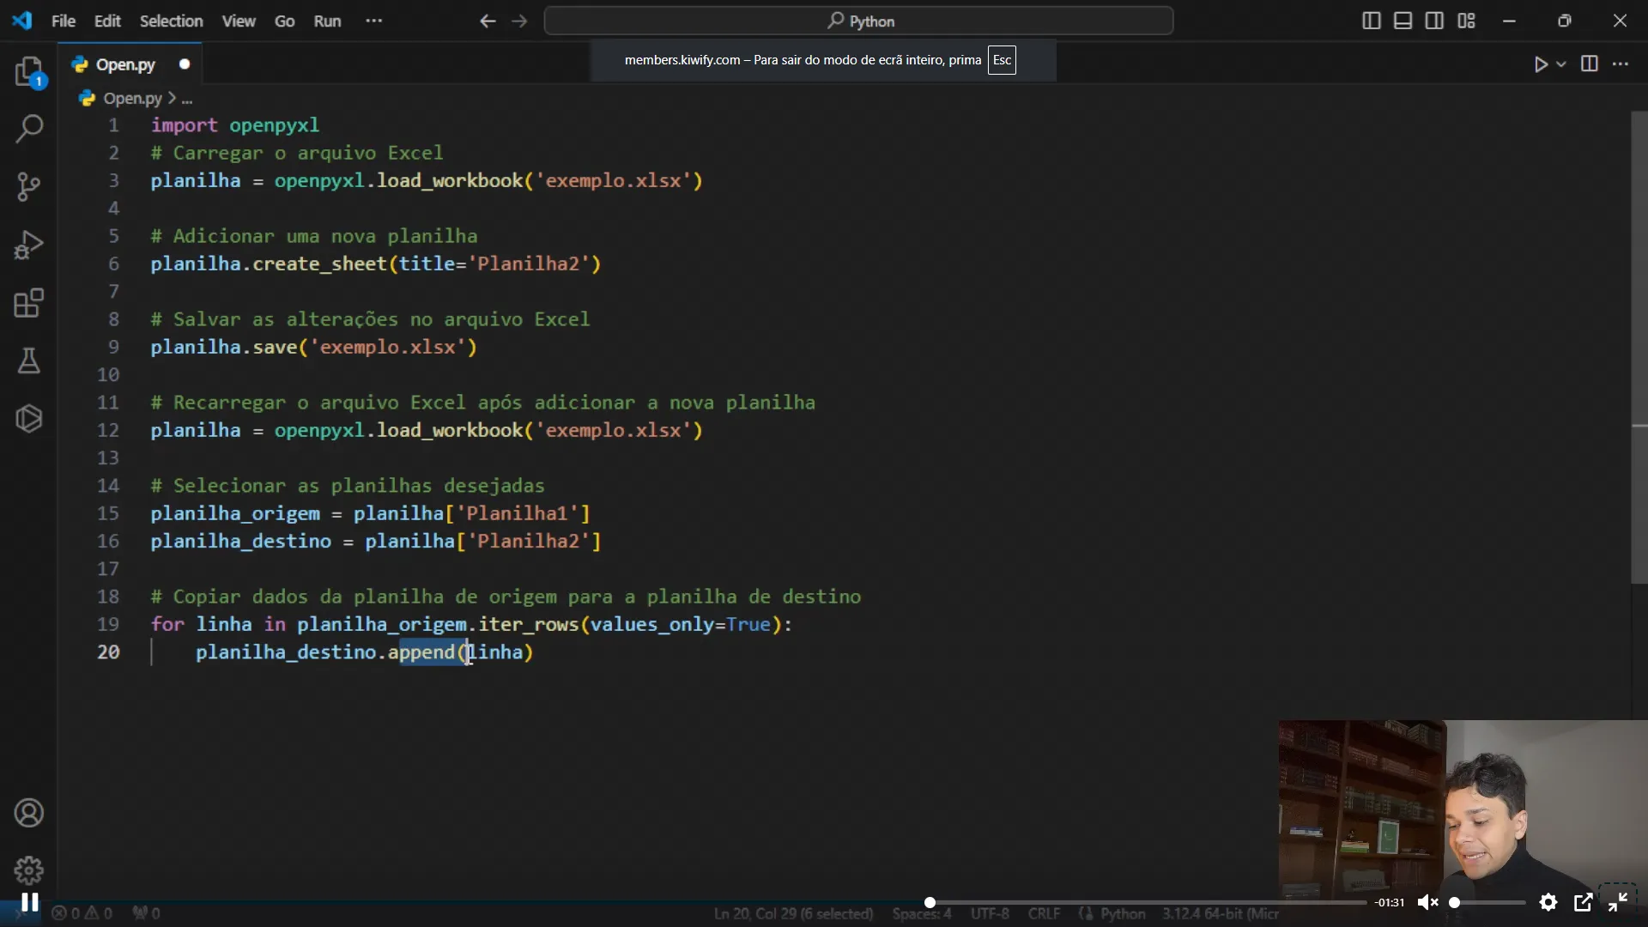Go back with the left arrow
1648x927 pixels.
click(488, 21)
